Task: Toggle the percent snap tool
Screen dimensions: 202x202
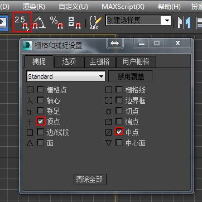Action: 56,23
